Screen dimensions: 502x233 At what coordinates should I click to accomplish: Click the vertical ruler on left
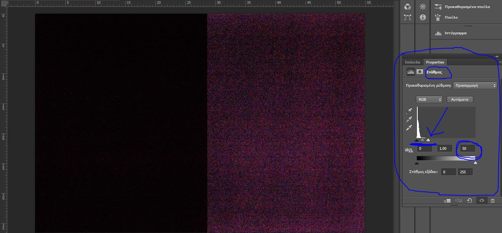pyautogui.click(x=3, y=120)
